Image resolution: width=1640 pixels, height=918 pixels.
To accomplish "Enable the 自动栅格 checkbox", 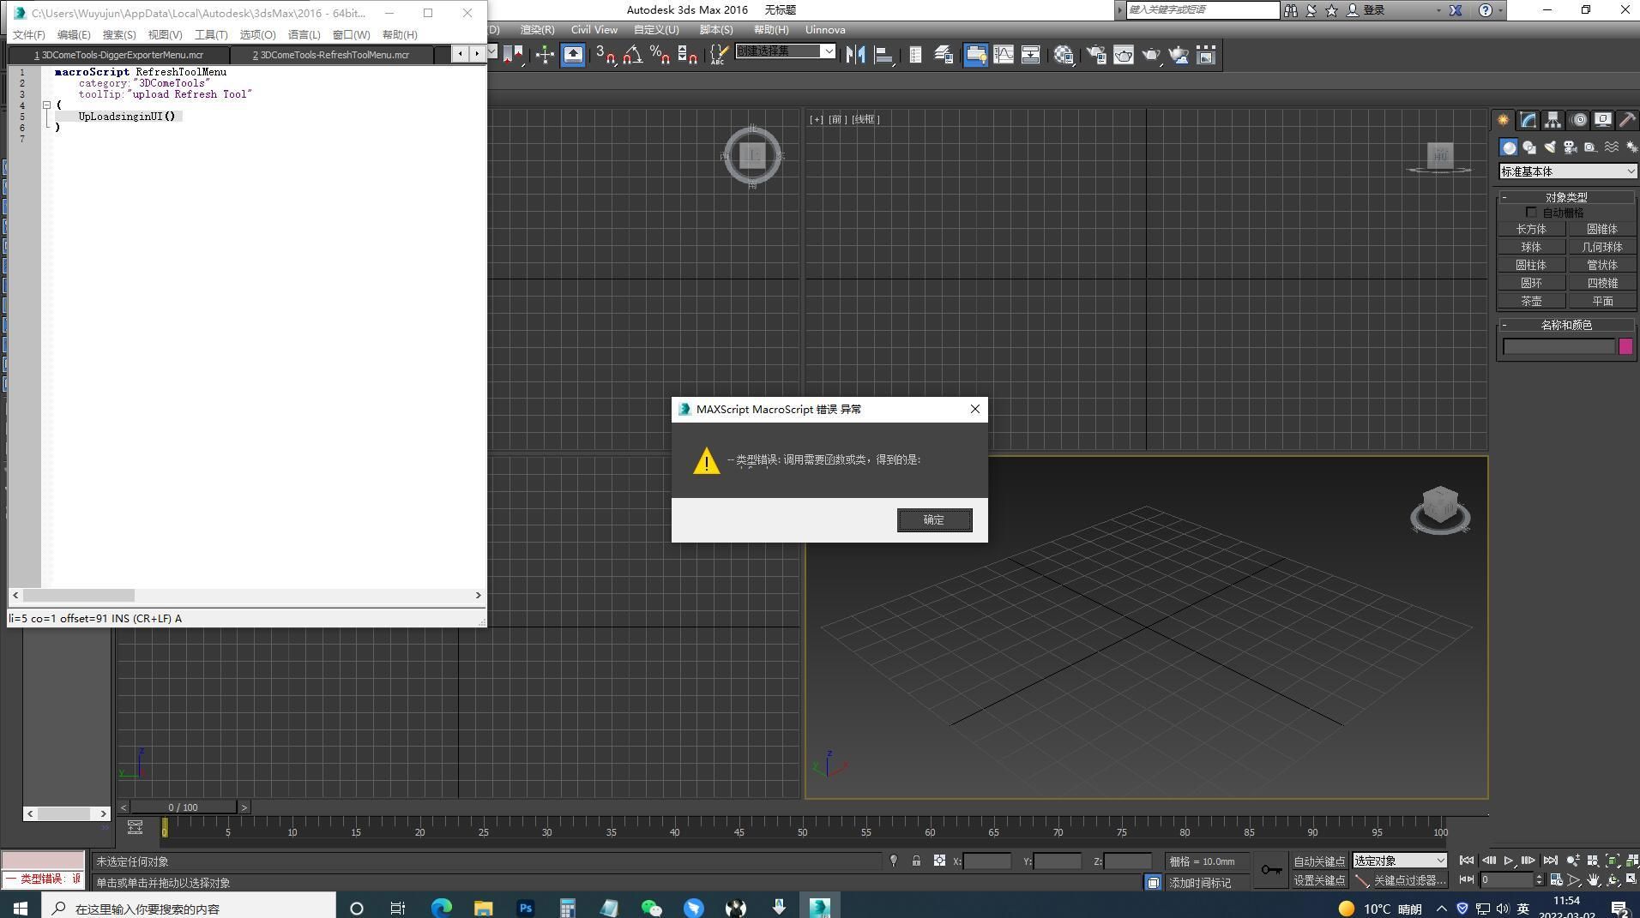I will click(1531, 213).
